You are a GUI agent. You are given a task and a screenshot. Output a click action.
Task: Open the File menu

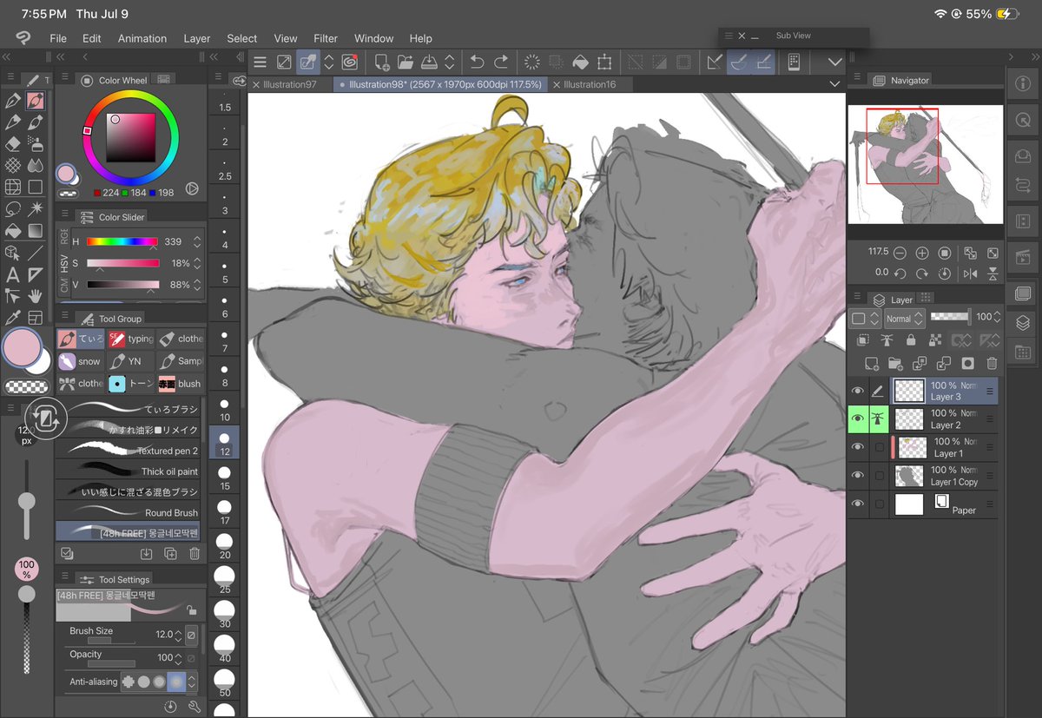(x=58, y=38)
